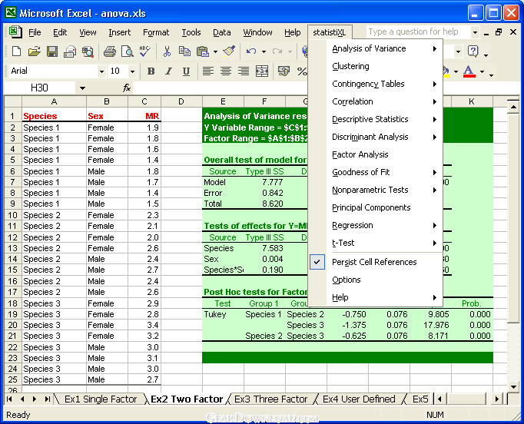Viewport: 524px width, 424px height.
Task: Click the Print icon
Action: pyautogui.click(x=109, y=51)
